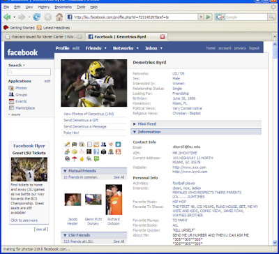The image size is (279, 254).
Task: Close the Facebook Demetrius Byrd tab
Action: pos(163,37)
